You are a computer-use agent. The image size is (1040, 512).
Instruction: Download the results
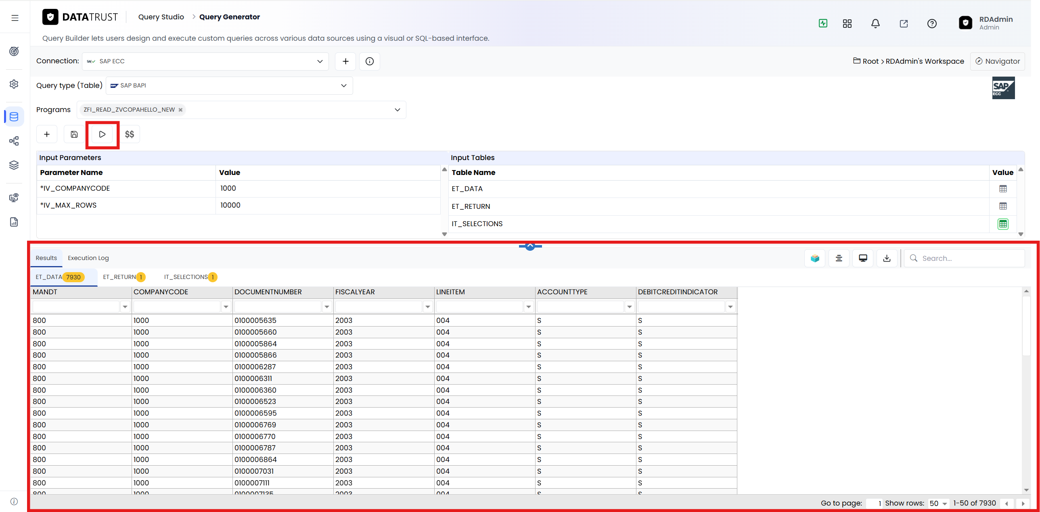887,258
